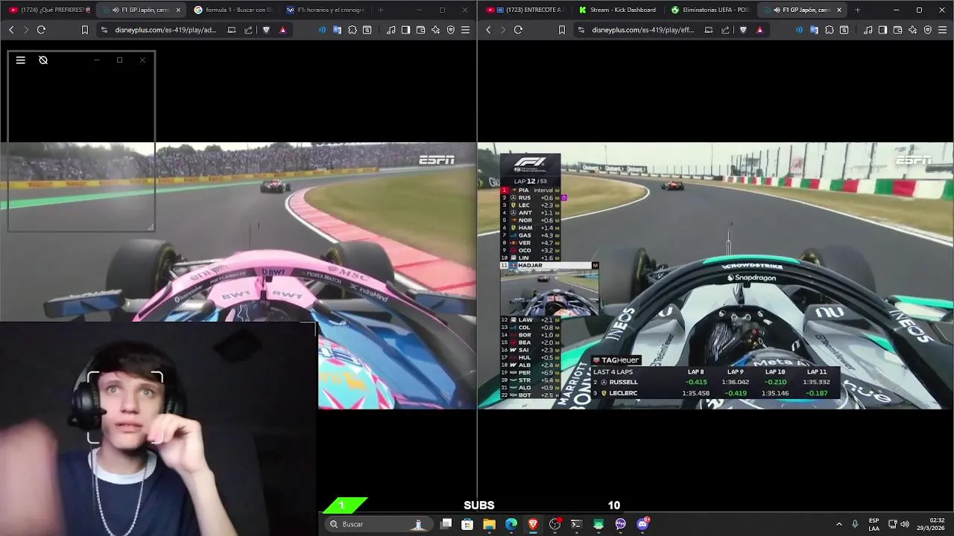The width and height of the screenshot is (954, 536).
Task: Open OBS Studio from the taskbar
Action: pos(555,524)
